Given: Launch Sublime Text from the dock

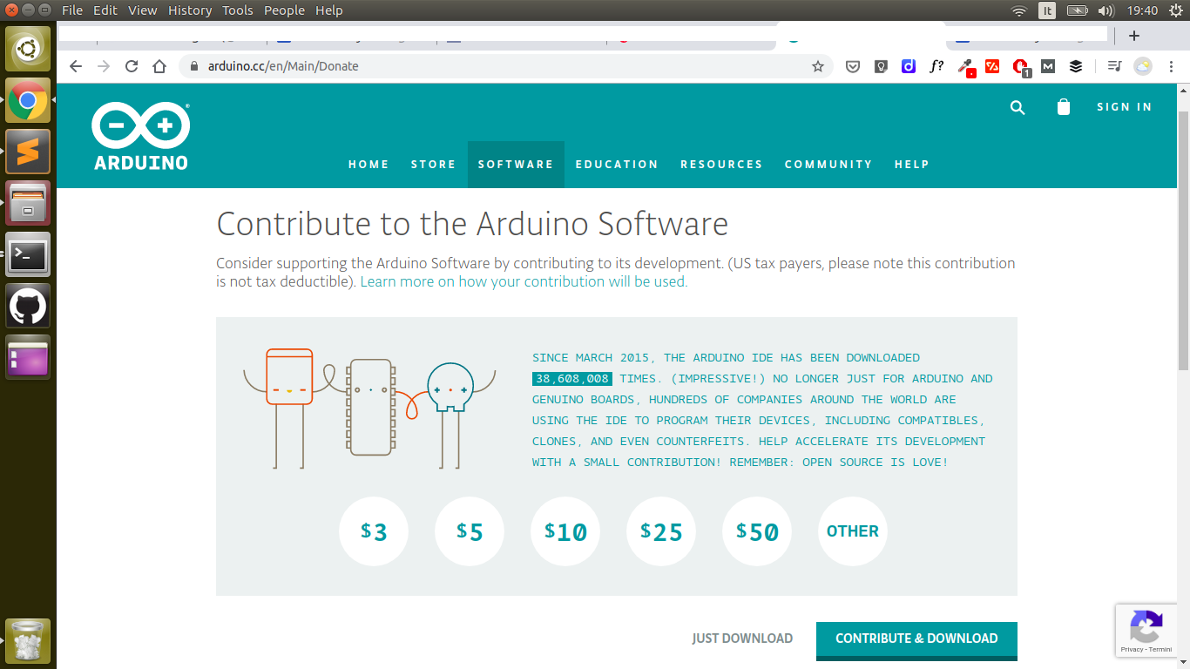Looking at the screenshot, I should (28, 152).
